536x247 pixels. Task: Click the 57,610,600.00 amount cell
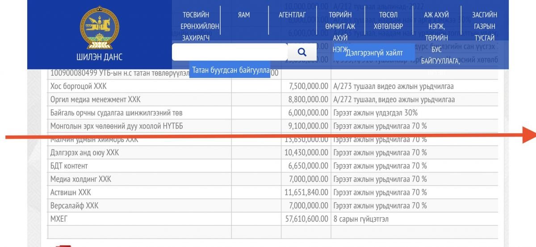(306, 219)
